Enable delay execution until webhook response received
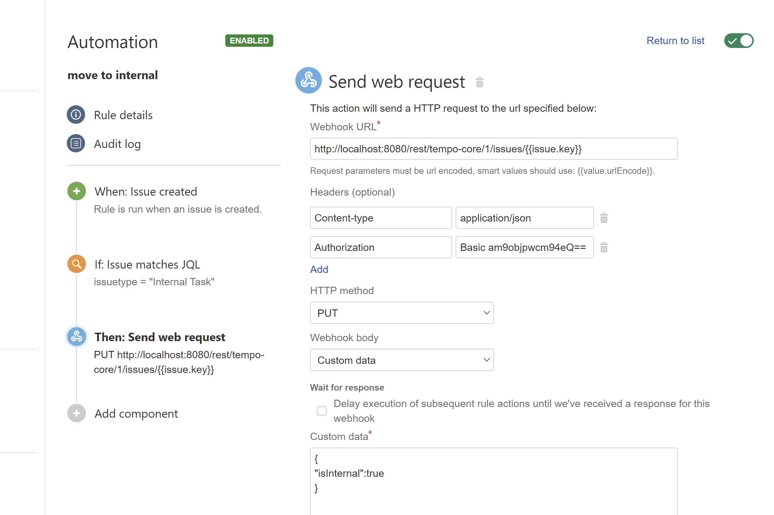This screenshot has height=515, width=774. (x=322, y=411)
